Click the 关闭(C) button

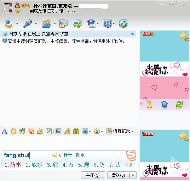[93, 175]
